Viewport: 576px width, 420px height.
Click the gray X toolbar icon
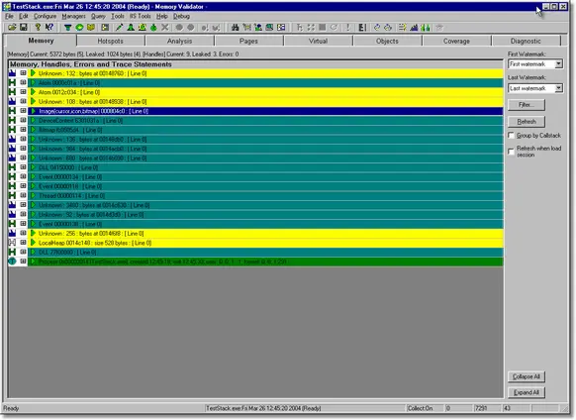[x=165, y=27]
